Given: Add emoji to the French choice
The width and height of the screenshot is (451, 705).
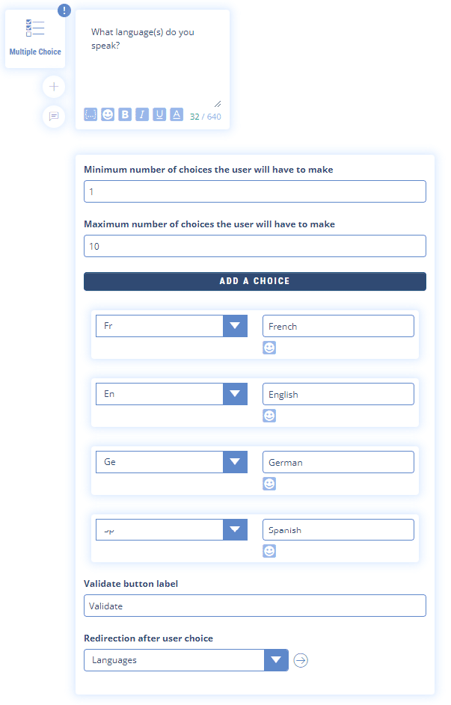Looking at the screenshot, I should [269, 348].
